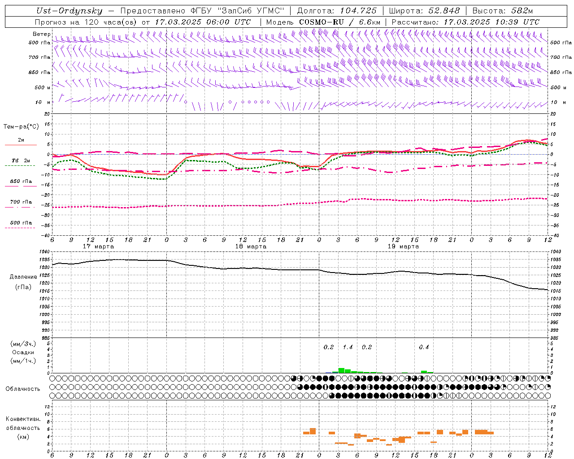Click the 'Ветер' wind panel label
The height and width of the screenshot is (459, 574).
(x=41, y=34)
